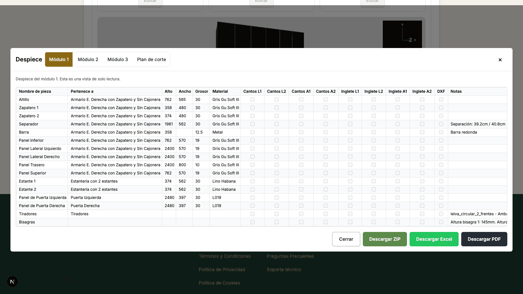
Task: Click the axis orientation gizmo in the 3D preview
Action: (402, 34)
